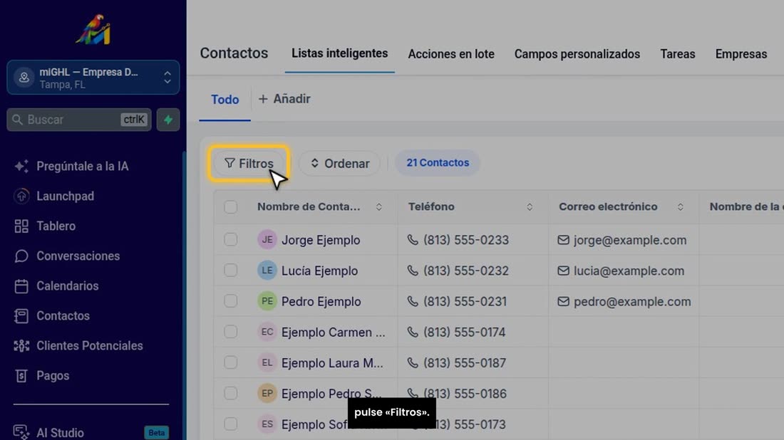Viewport: 784px width, 440px height.
Task: Click the Launchpad sidebar icon
Action: click(x=21, y=197)
